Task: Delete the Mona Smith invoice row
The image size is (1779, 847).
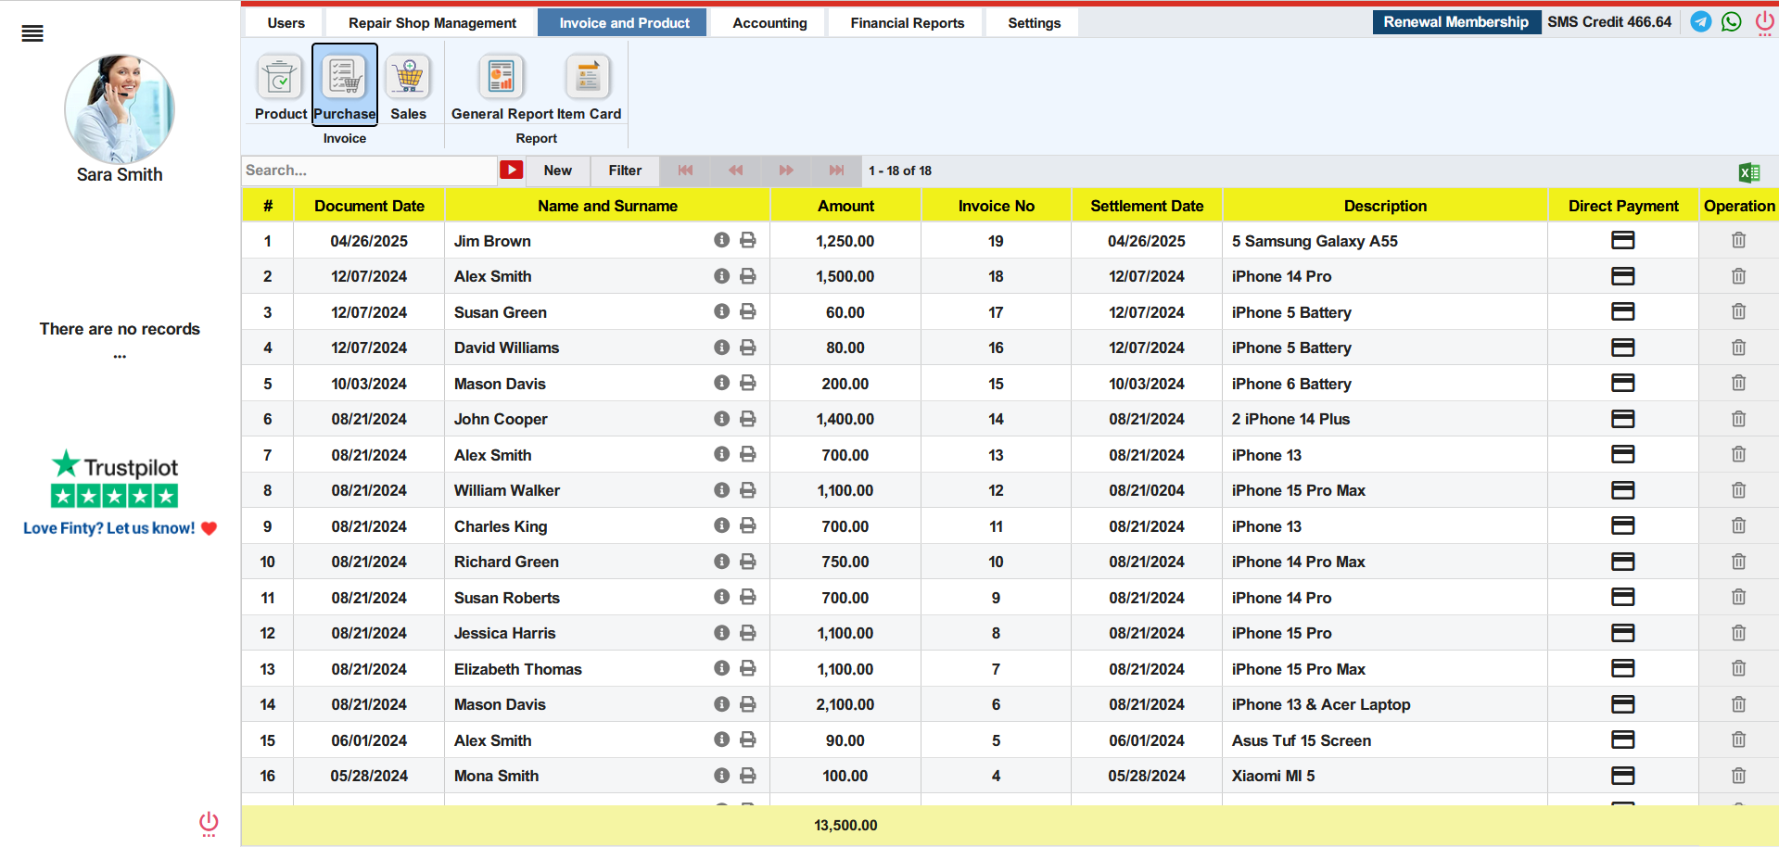Action: click(1738, 776)
